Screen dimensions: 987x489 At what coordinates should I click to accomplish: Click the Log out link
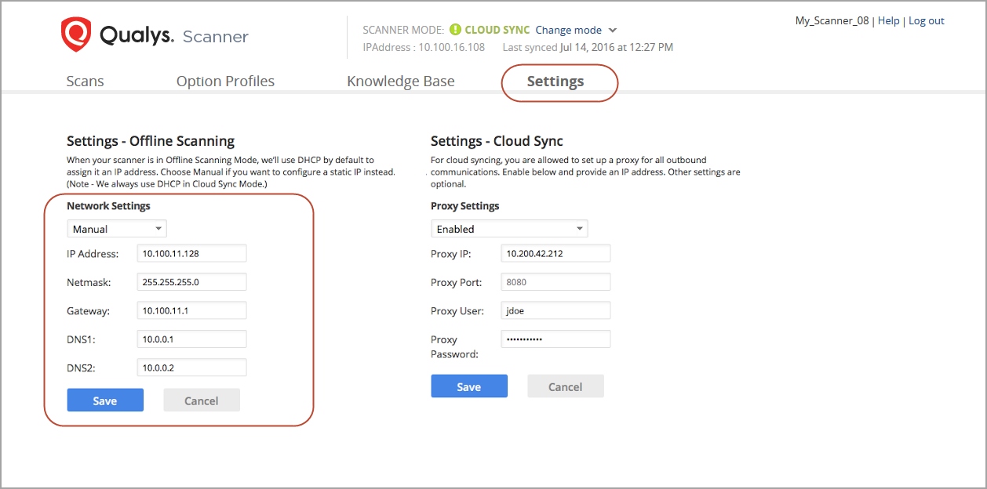(926, 21)
